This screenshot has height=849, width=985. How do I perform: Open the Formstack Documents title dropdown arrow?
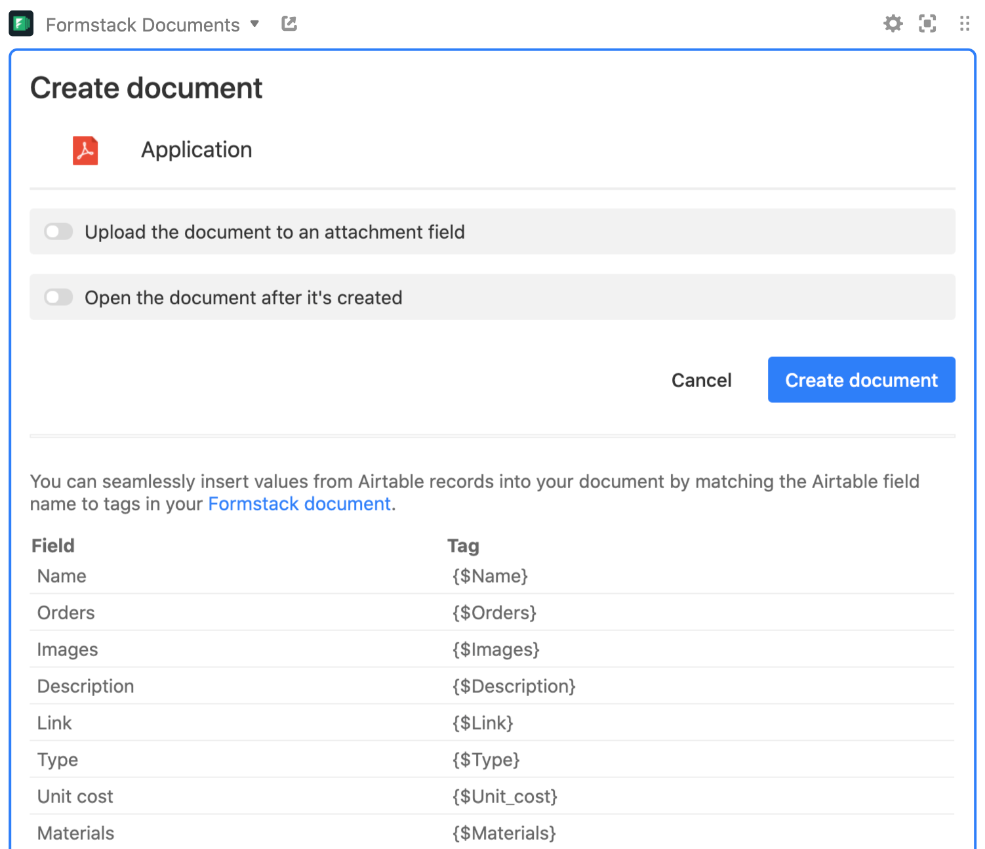[x=254, y=24]
